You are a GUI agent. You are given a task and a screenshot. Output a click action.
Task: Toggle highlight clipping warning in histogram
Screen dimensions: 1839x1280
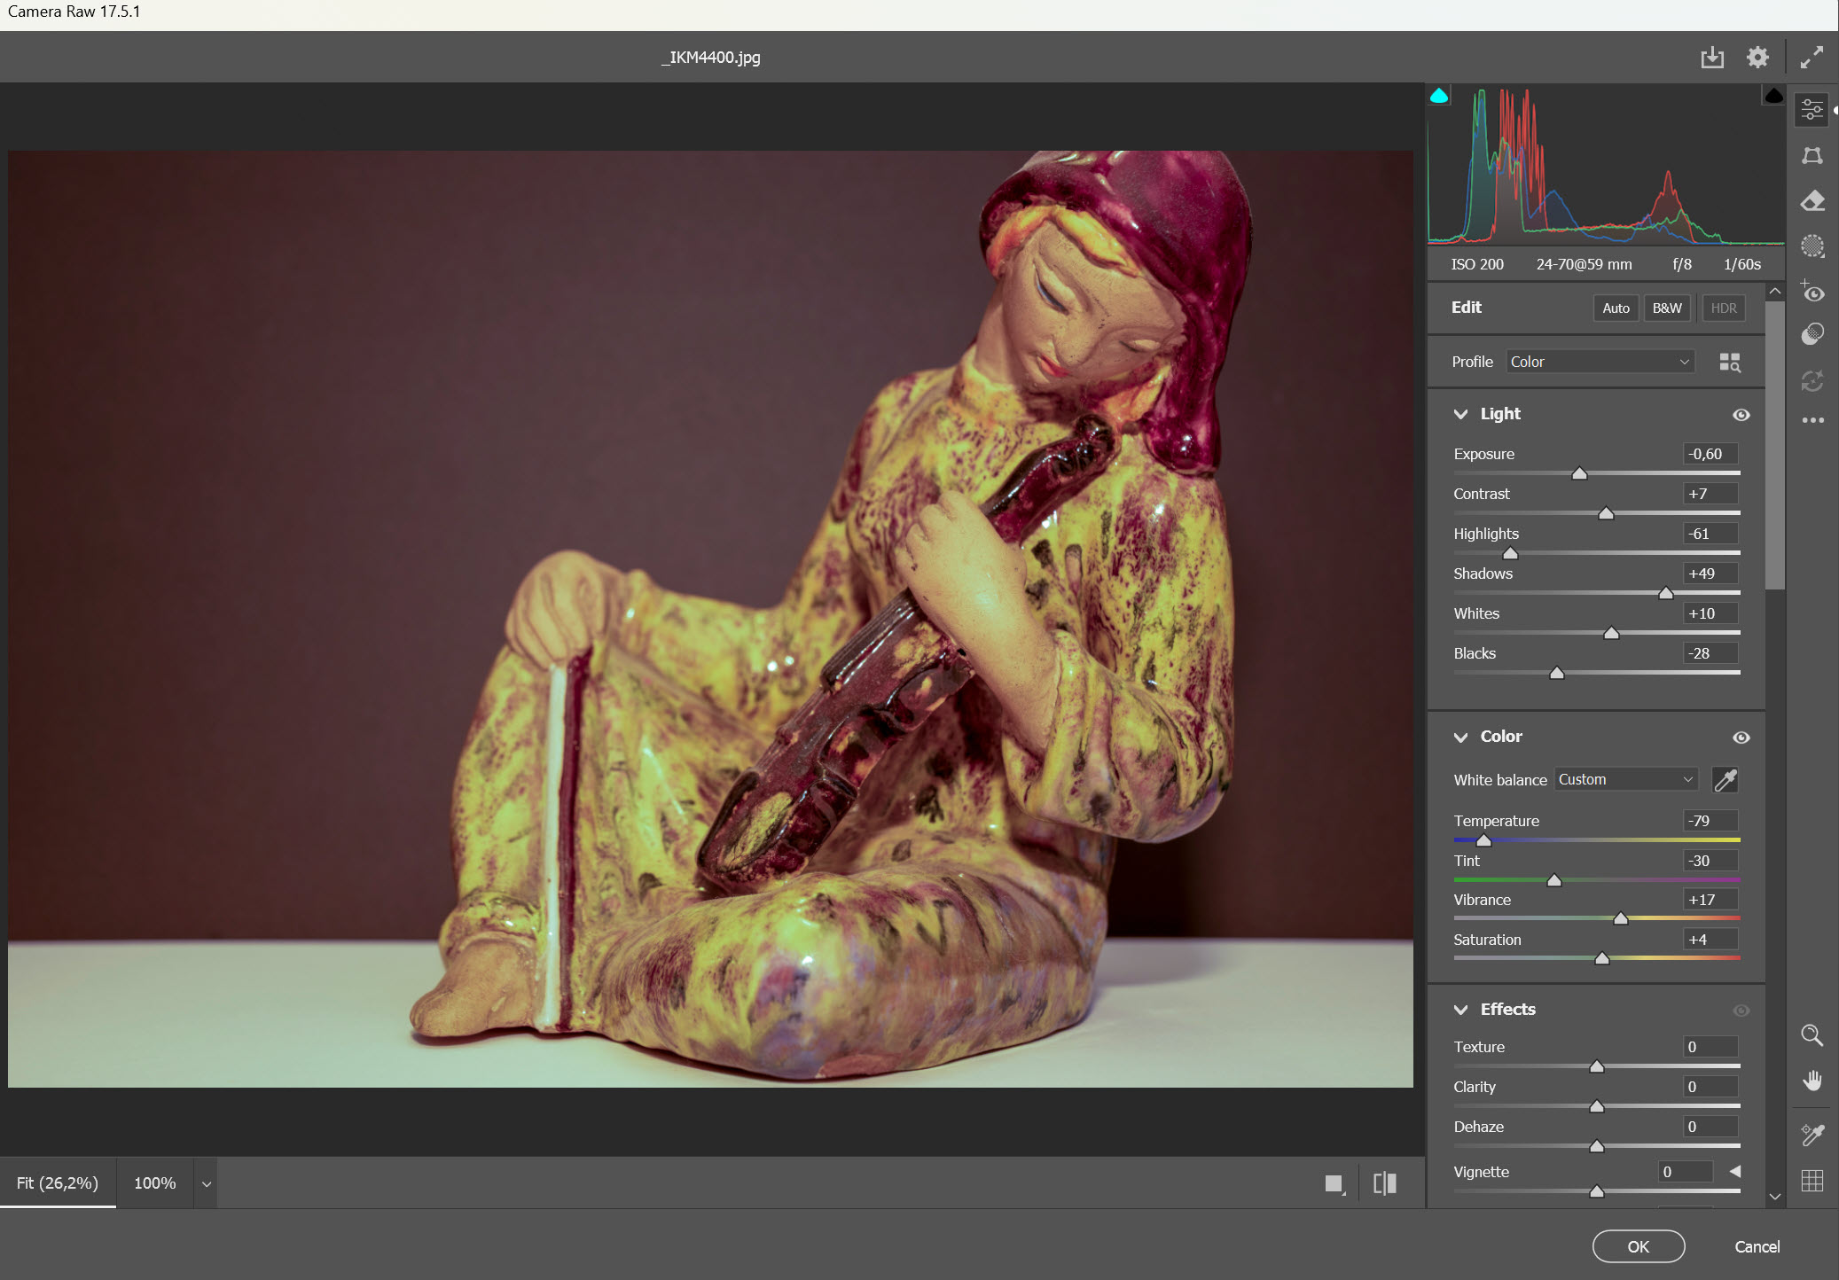click(1773, 96)
